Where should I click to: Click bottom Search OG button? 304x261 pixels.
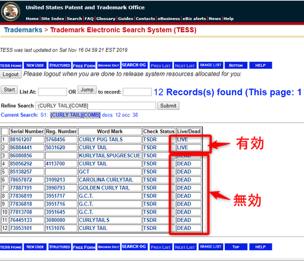[134, 246]
